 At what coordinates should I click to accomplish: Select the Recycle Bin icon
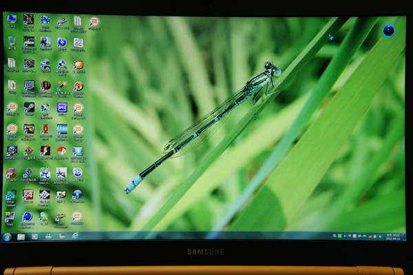click(12, 43)
